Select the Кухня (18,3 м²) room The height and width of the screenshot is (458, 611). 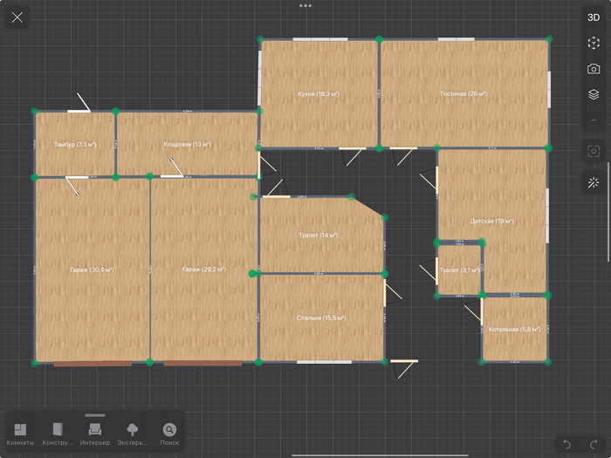pyautogui.click(x=319, y=93)
